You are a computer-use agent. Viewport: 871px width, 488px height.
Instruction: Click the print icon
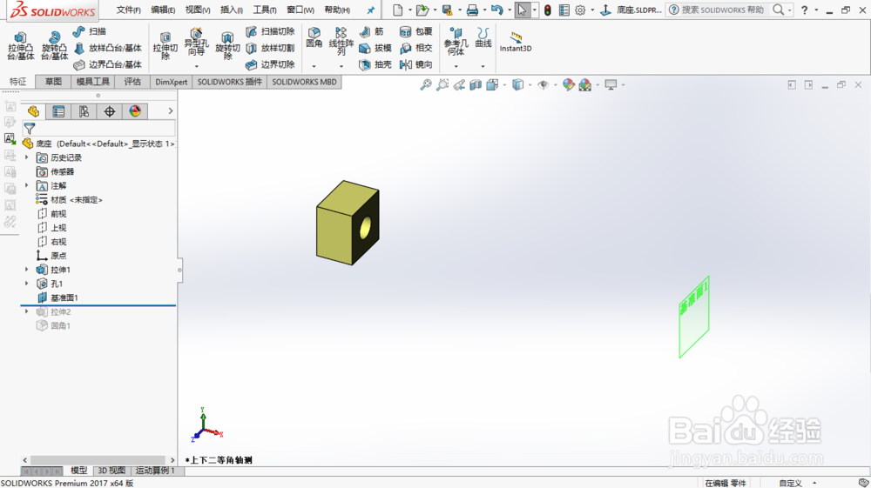click(472, 10)
